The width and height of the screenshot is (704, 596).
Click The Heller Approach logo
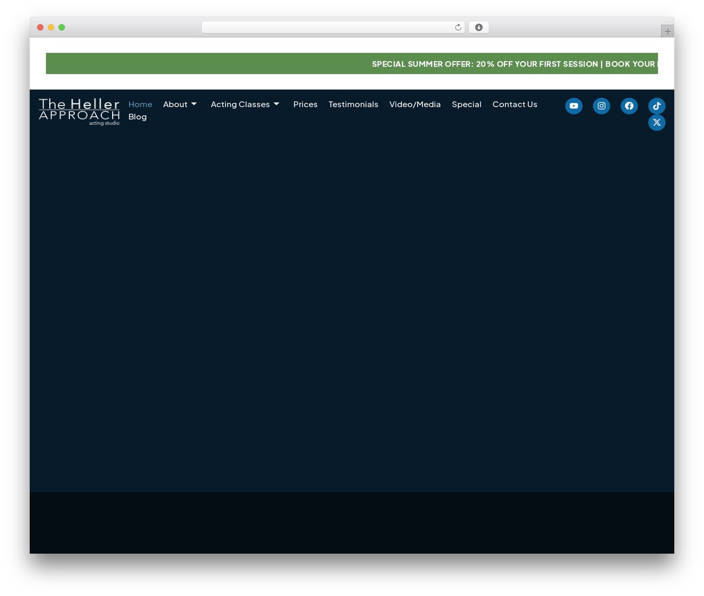(x=79, y=112)
